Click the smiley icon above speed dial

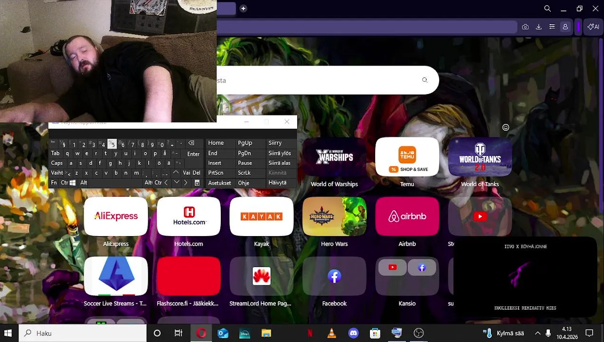click(506, 127)
